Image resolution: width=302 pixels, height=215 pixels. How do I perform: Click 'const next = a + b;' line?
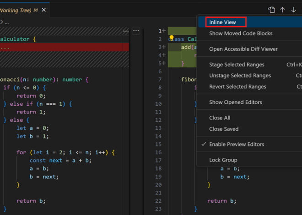tap(60, 161)
